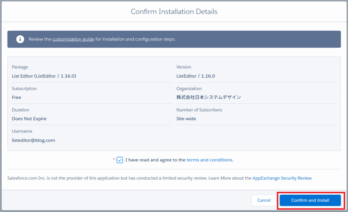Viewport: 348px width, 212px height.
Task: Click the Confirm Installation Details heading
Action: pos(174,12)
